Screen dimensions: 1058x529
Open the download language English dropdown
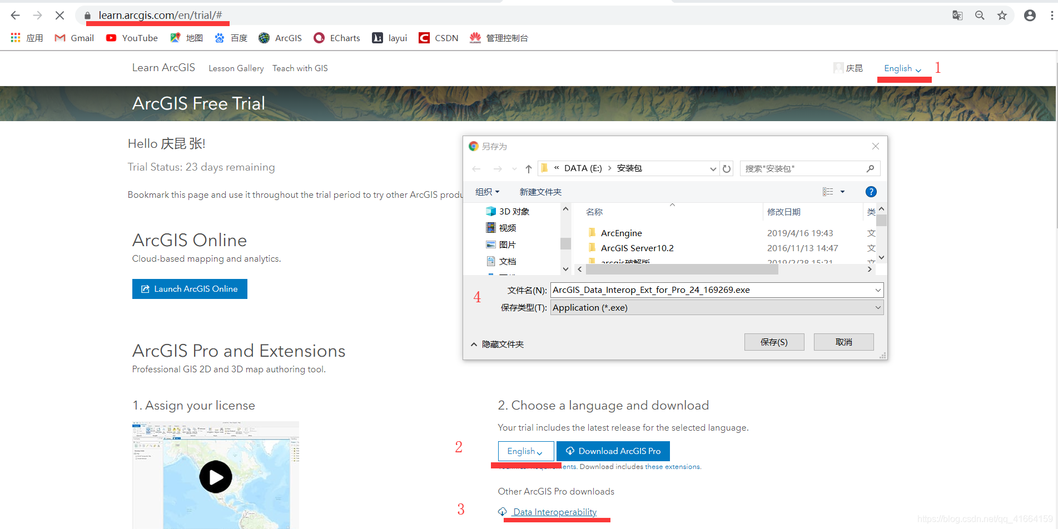point(525,451)
